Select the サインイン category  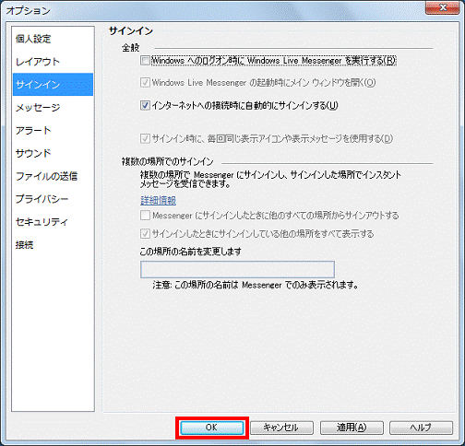click(x=53, y=85)
